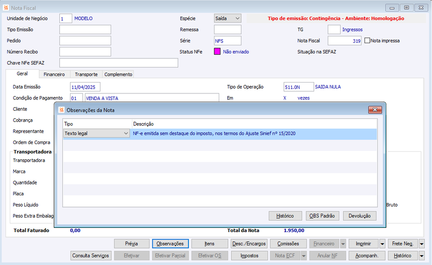The width and height of the screenshot is (432, 265).
Task: Click the TG input field
Action: (x=334, y=30)
